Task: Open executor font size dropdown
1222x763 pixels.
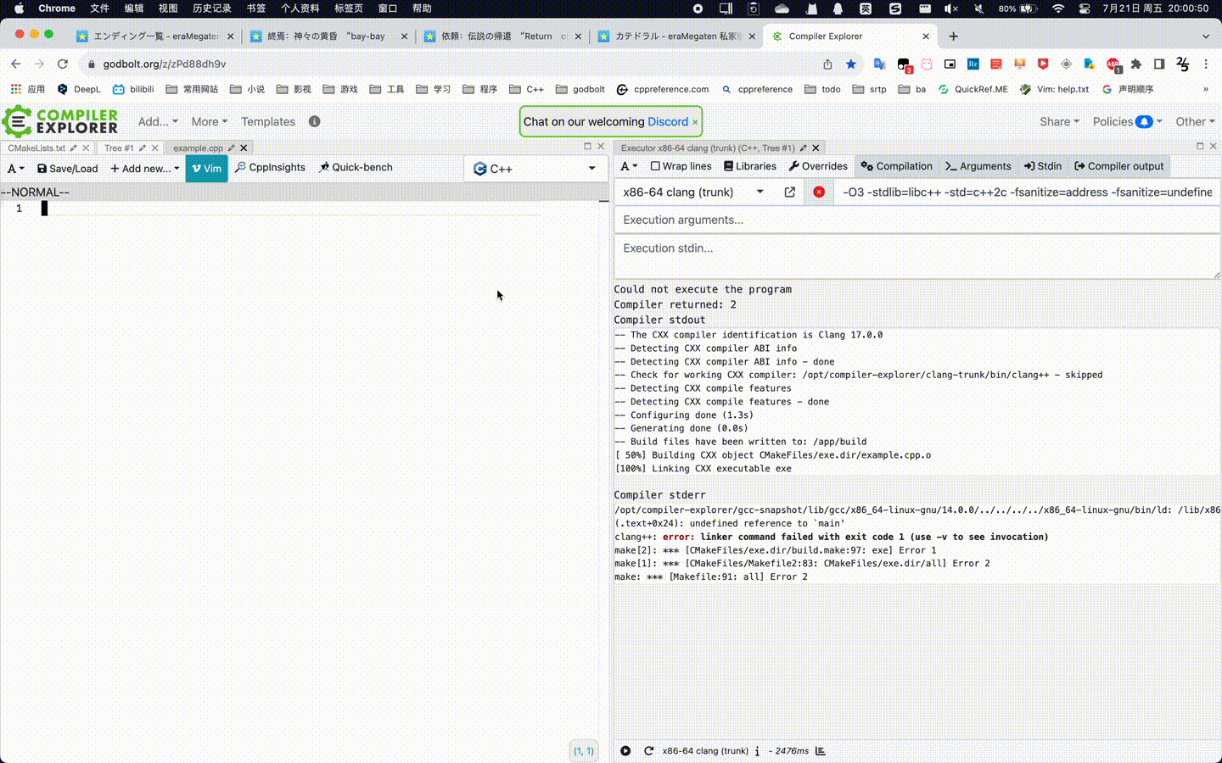Action: click(x=628, y=166)
